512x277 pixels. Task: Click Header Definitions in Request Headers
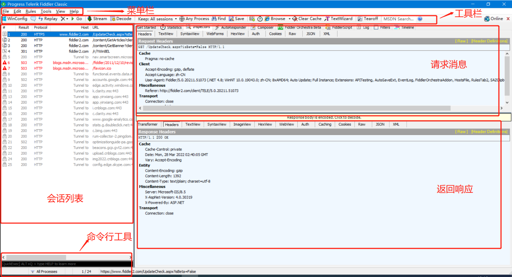489,41
